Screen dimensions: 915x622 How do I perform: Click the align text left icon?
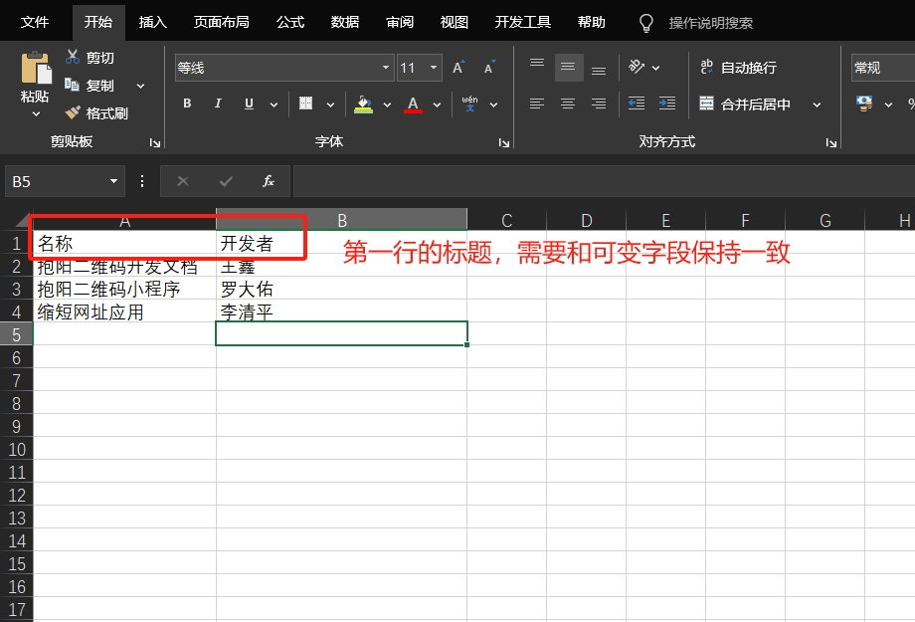tap(537, 104)
